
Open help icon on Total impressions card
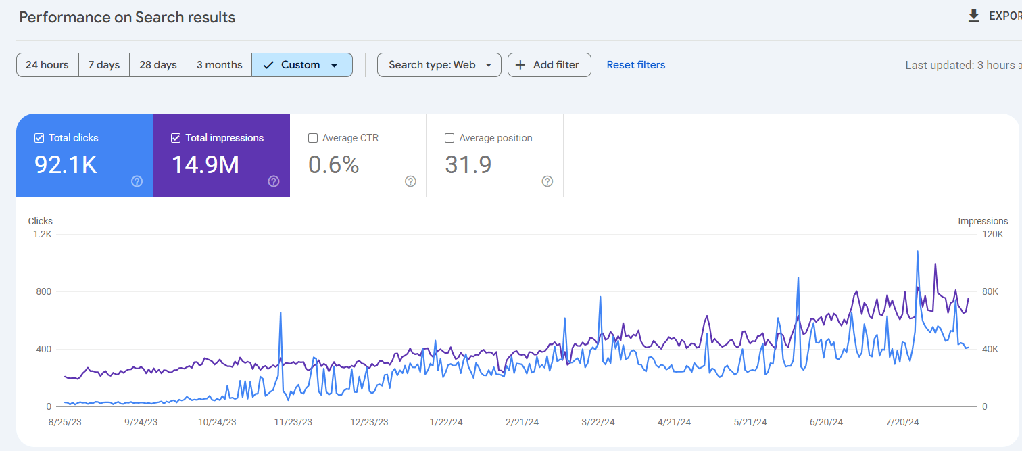pyautogui.click(x=274, y=181)
